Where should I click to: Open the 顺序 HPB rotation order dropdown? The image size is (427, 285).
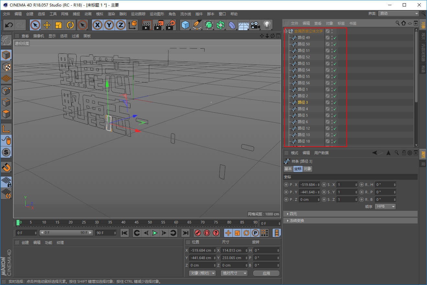(x=385, y=207)
